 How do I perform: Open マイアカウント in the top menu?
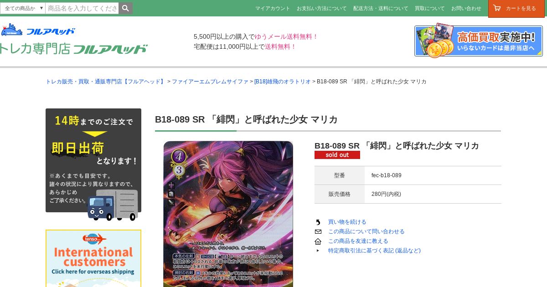click(x=273, y=8)
